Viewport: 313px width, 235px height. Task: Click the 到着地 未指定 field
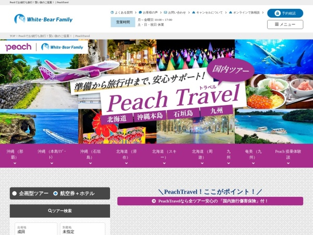coord(82,229)
